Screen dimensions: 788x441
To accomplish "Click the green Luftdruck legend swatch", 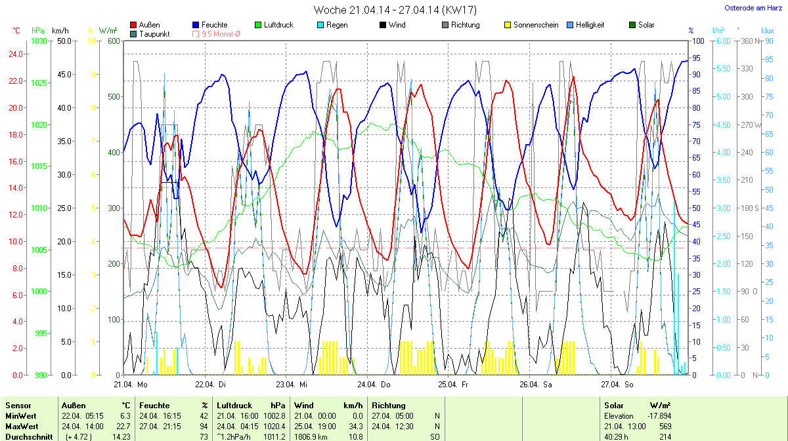I will coord(258,25).
